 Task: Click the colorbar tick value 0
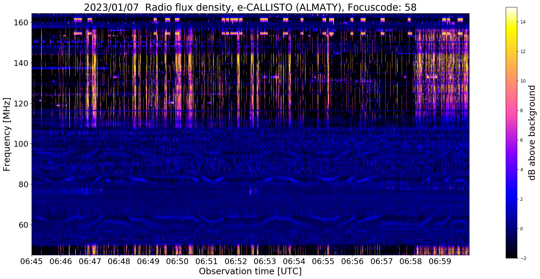[522, 229]
